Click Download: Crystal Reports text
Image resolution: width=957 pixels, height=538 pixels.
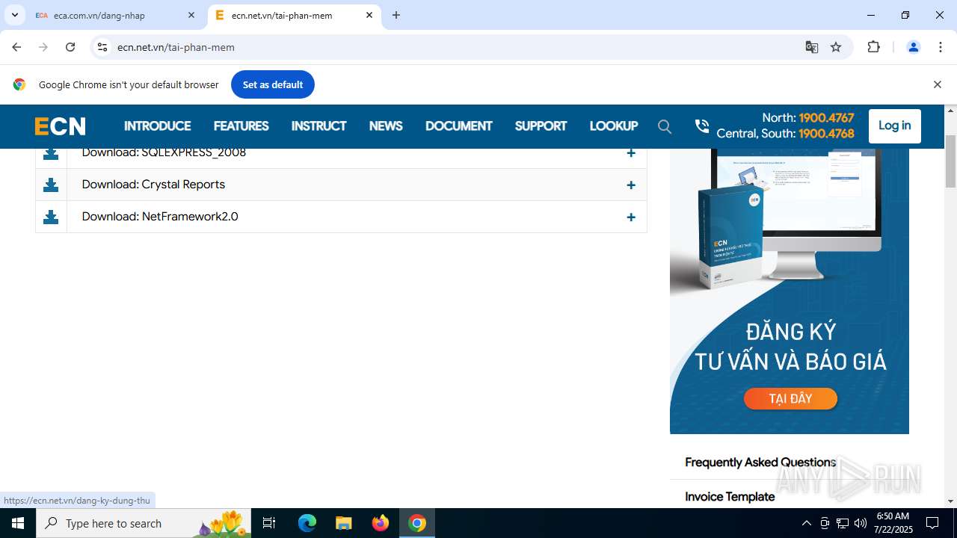pos(153,185)
